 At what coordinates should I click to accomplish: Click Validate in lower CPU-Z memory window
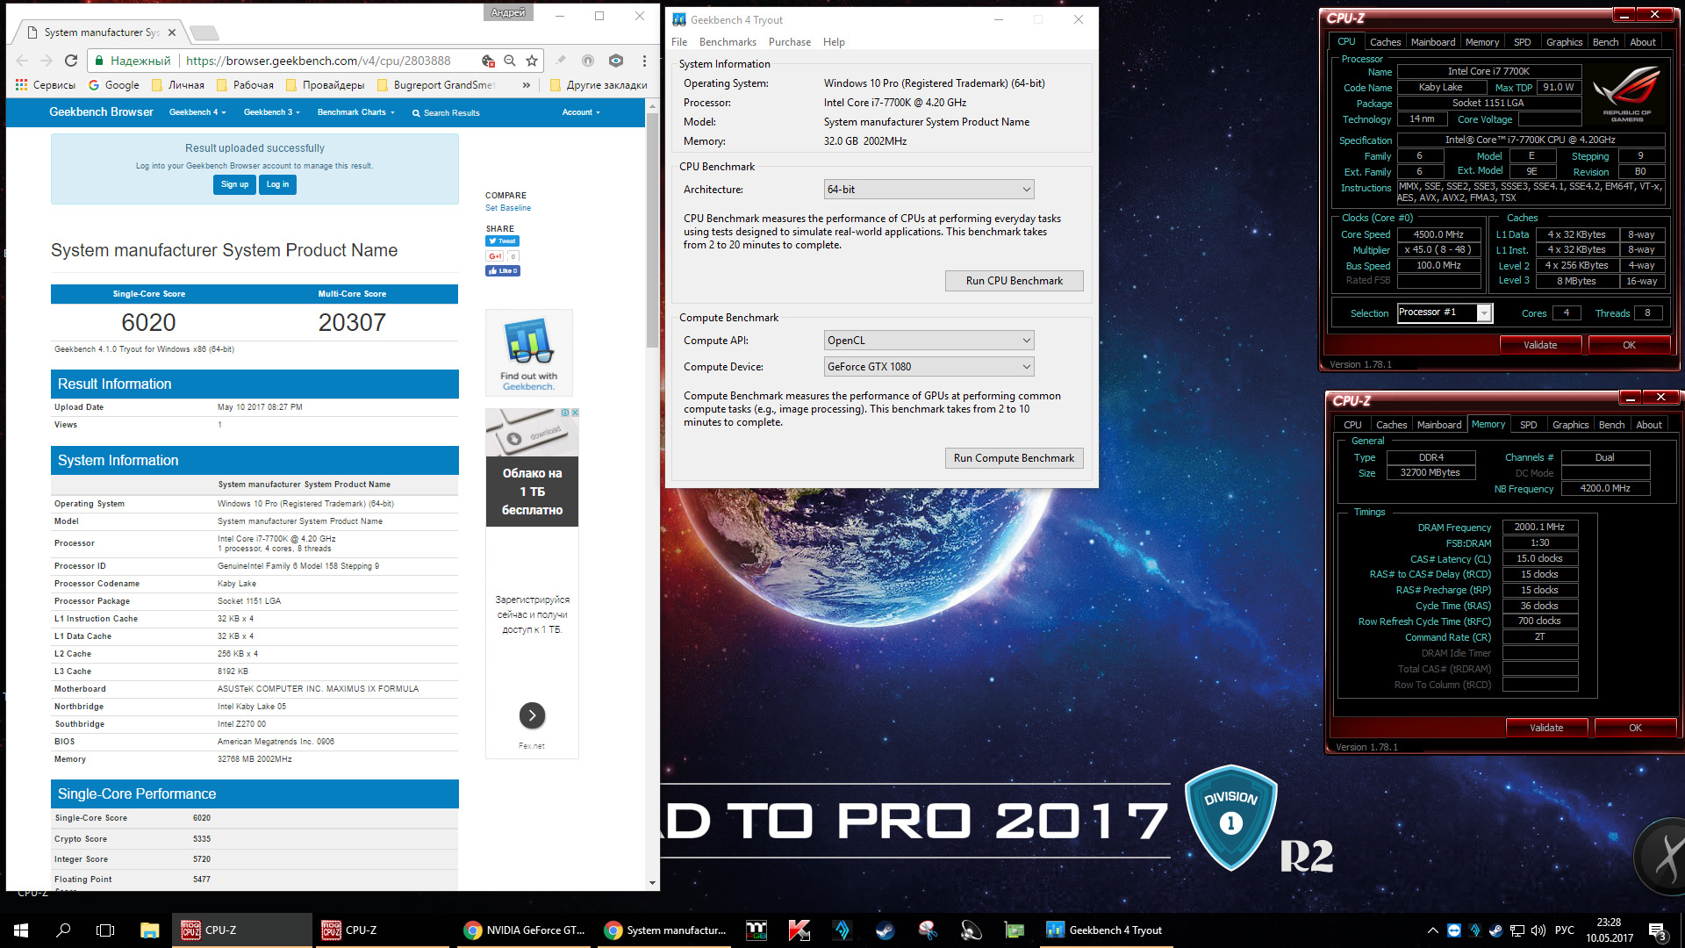click(1546, 728)
